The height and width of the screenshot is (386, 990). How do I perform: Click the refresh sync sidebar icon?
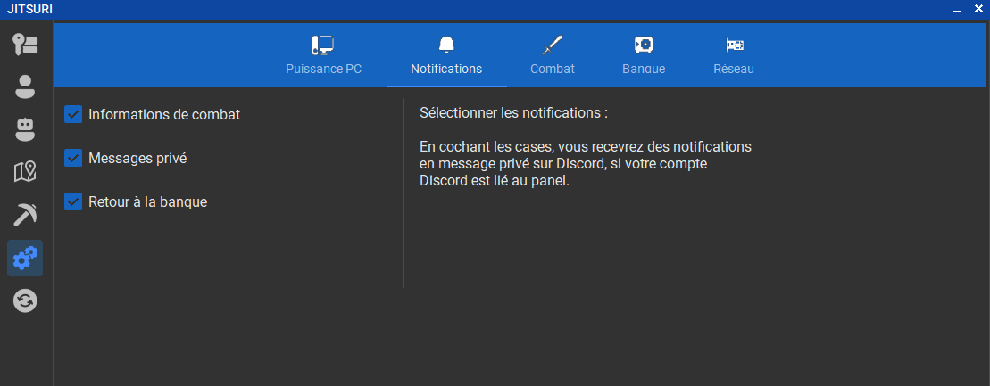[25, 300]
